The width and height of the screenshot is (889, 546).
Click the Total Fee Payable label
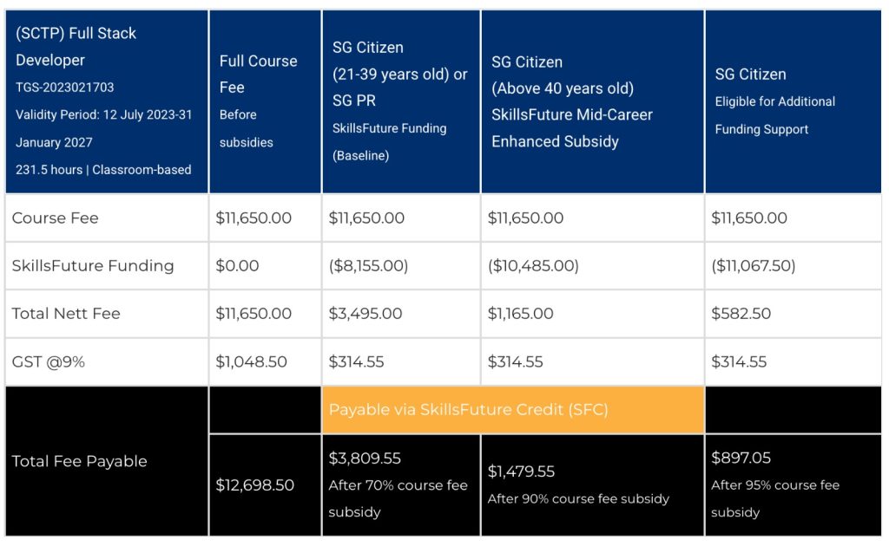(79, 462)
